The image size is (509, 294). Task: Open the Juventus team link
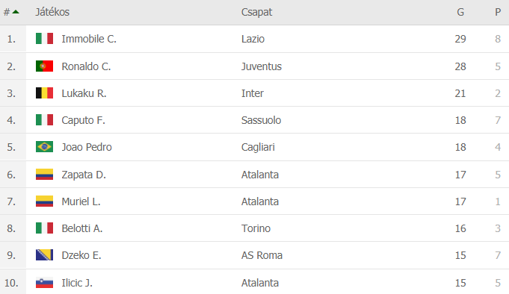click(x=262, y=66)
